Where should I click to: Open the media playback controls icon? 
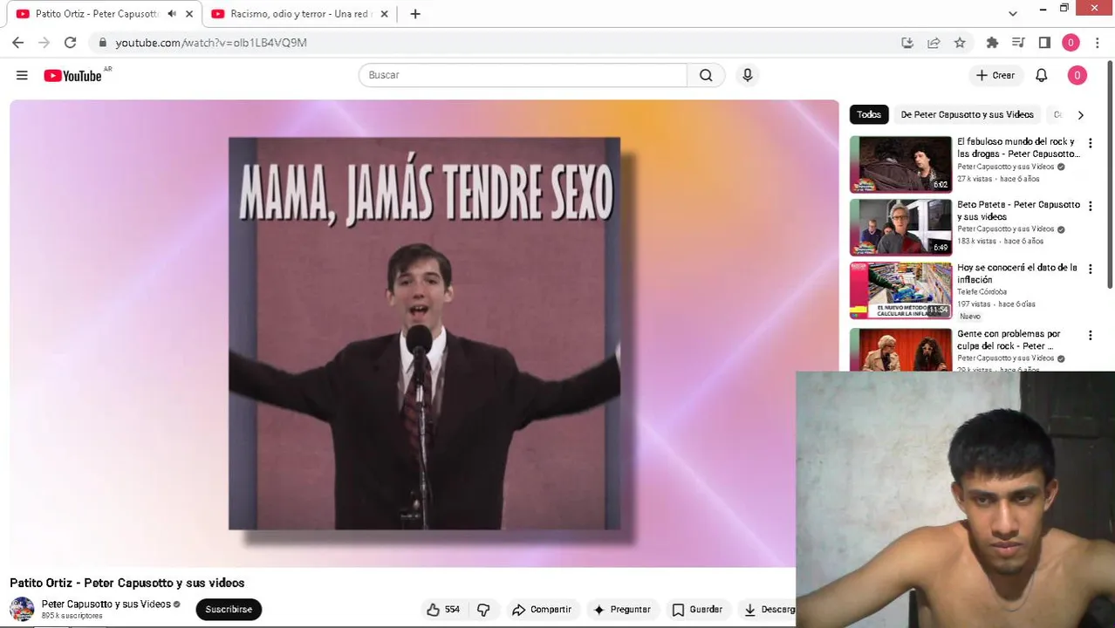click(1018, 43)
